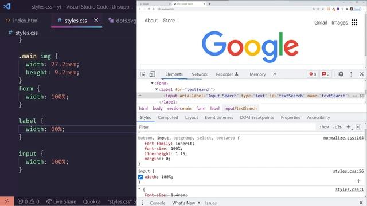367x206 pixels.
Task: Open the Store link on Google page
Action: click(169, 21)
